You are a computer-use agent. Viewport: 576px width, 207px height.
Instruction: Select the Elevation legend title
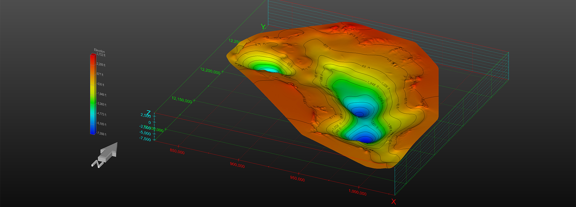pos(99,51)
